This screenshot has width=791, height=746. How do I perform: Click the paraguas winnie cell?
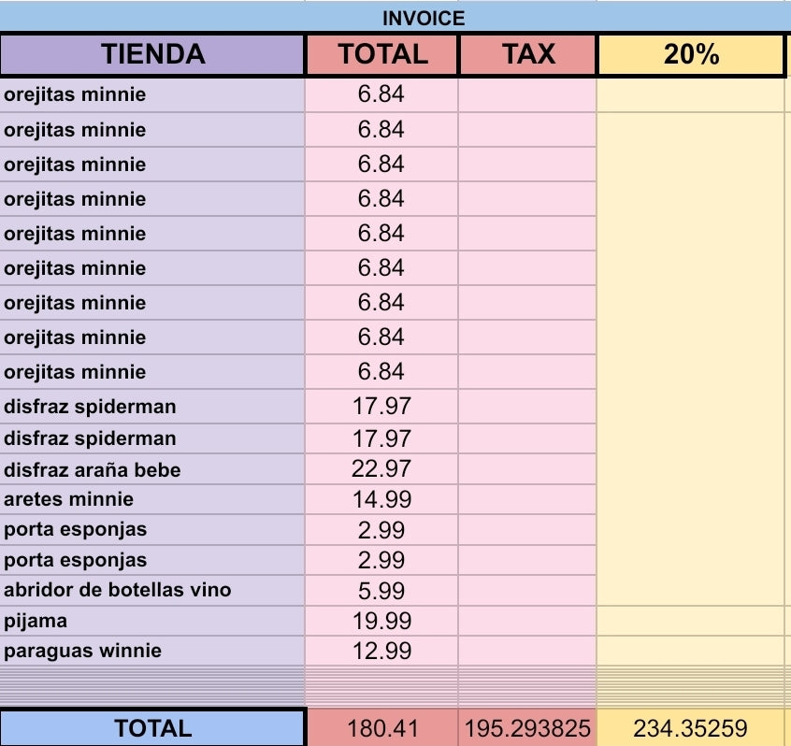[153, 651]
